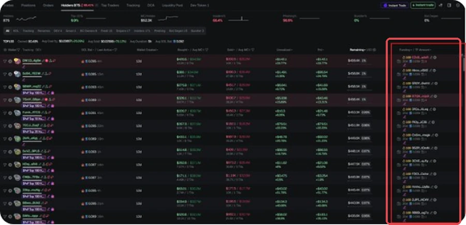Switch to the Top Traders tab
466x225 pixels.
pos(110,5)
